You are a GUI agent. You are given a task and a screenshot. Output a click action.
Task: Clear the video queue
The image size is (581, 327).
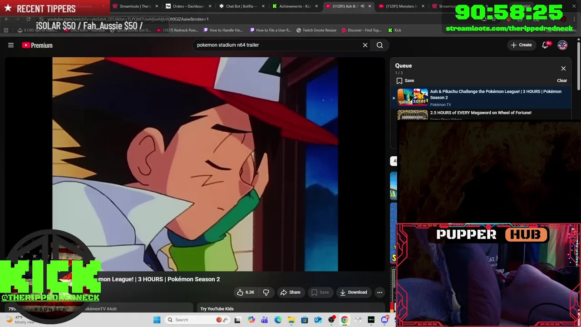click(562, 80)
